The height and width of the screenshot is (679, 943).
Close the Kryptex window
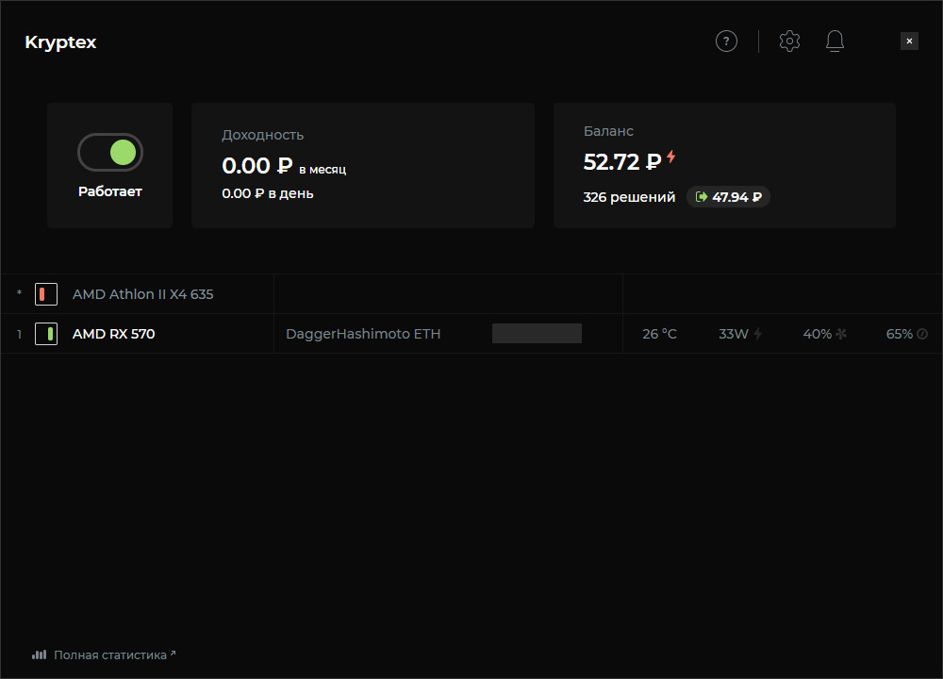tap(909, 41)
